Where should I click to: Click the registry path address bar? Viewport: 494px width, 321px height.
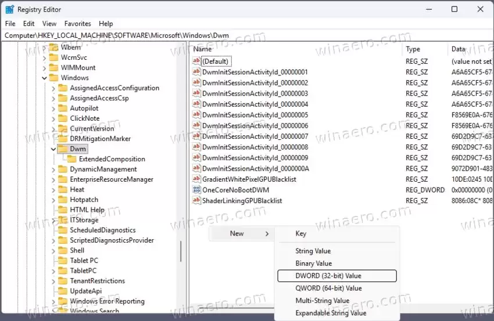coord(247,35)
